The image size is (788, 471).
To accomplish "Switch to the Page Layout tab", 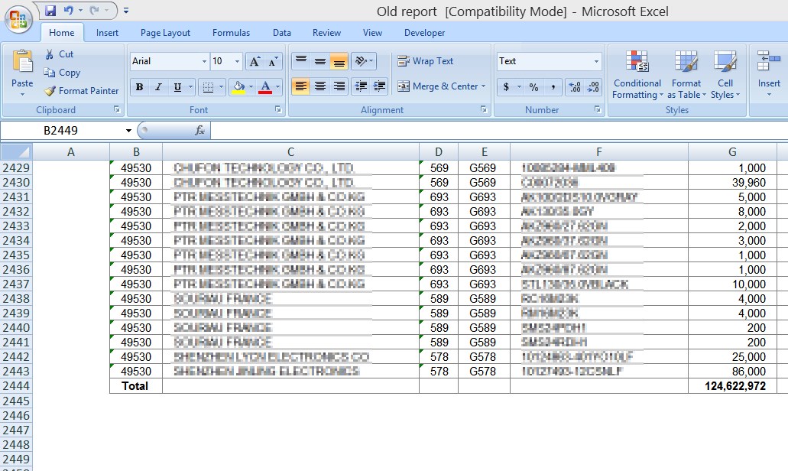I will click(x=165, y=33).
